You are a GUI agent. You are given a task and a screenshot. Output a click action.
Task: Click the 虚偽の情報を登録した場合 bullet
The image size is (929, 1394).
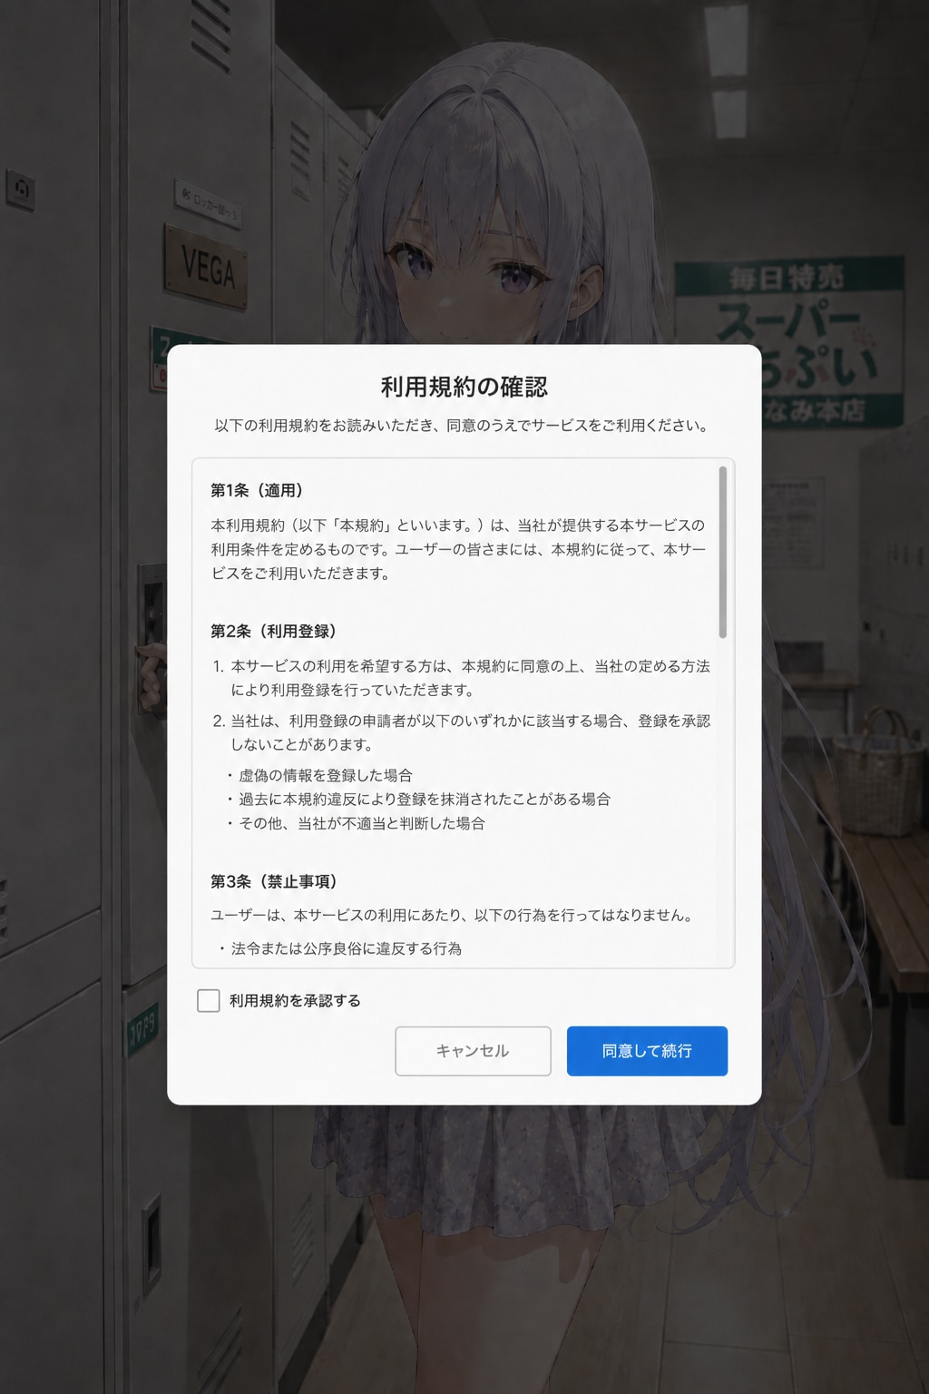tap(318, 775)
